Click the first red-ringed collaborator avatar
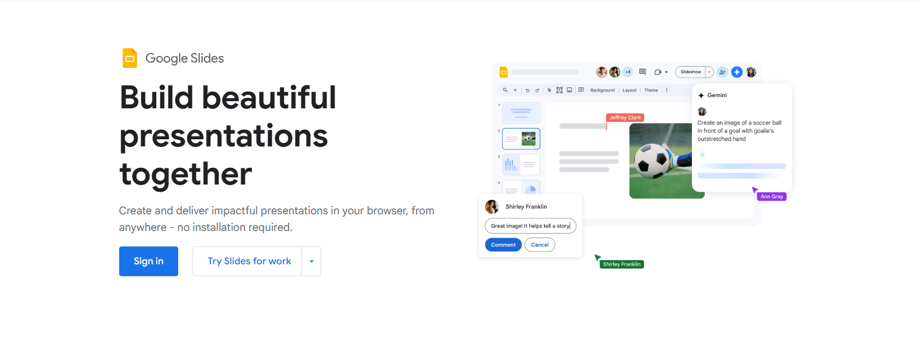Screen dimensions: 919x353 click(x=602, y=72)
